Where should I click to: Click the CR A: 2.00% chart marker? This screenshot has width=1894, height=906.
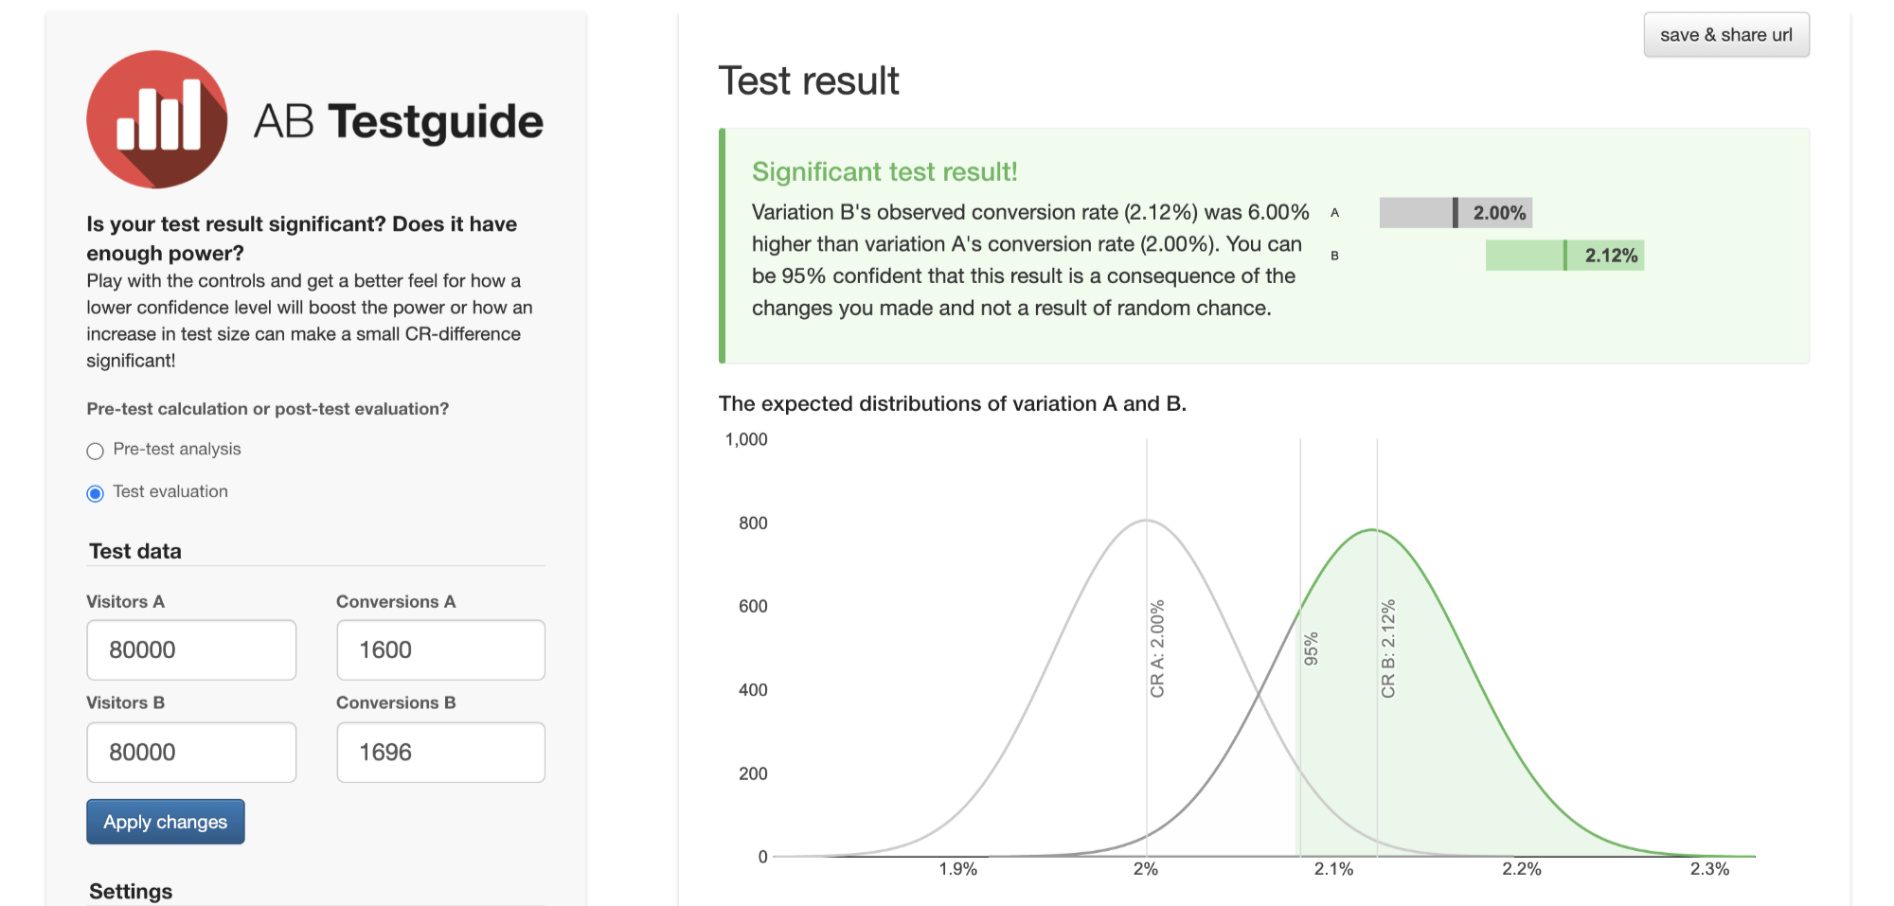(x=1157, y=648)
